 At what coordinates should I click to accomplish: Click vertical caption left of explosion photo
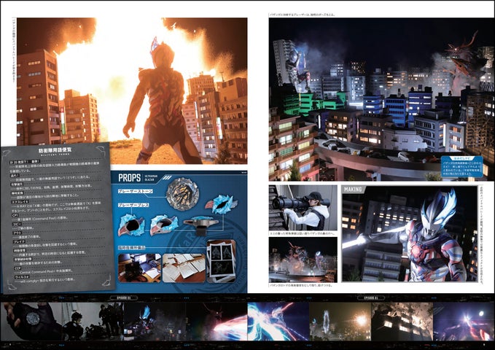pos(13,50)
